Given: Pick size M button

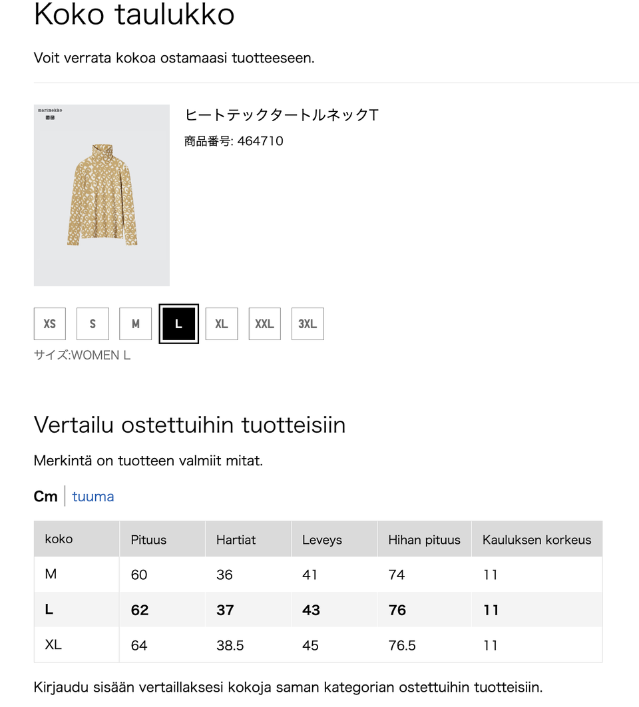Looking at the screenshot, I should (x=136, y=324).
